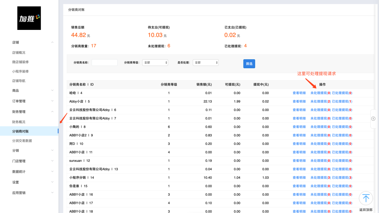View 查看明细 for 小陶的 | 8
This screenshot has height=213, width=379.
299,127
